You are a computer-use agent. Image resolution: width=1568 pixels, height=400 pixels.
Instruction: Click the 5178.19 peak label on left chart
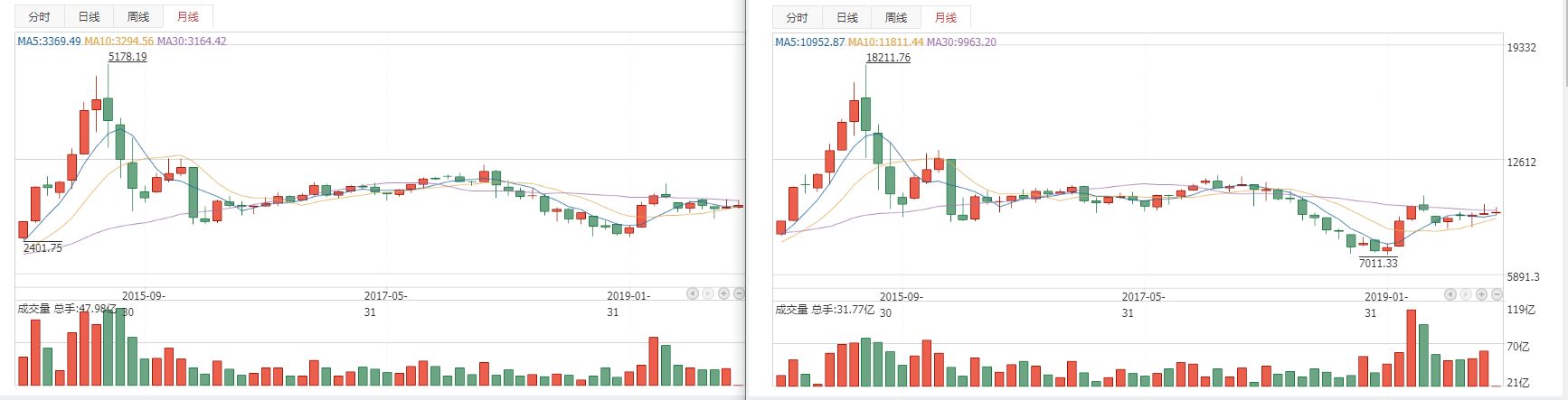128,57
